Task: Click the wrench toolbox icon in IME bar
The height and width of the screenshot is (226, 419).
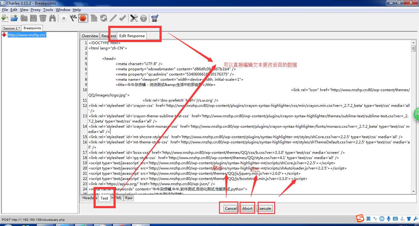Action: click(x=416, y=219)
